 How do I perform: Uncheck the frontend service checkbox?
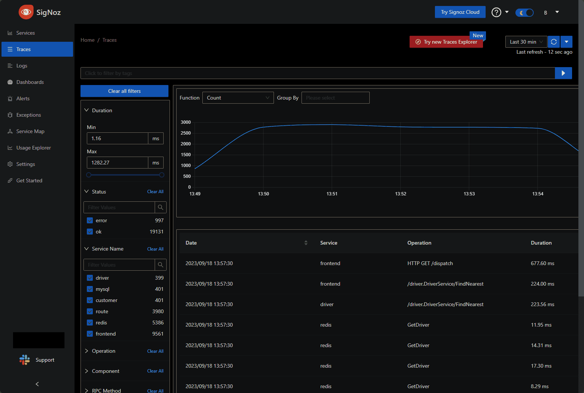point(90,334)
